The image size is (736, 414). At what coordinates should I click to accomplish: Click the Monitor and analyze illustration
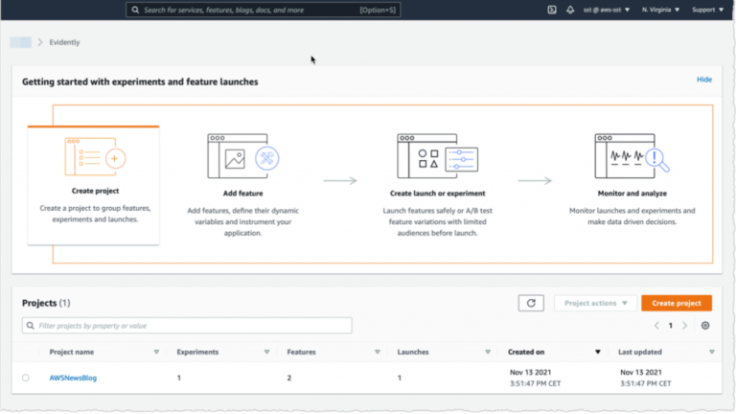point(632,156)
